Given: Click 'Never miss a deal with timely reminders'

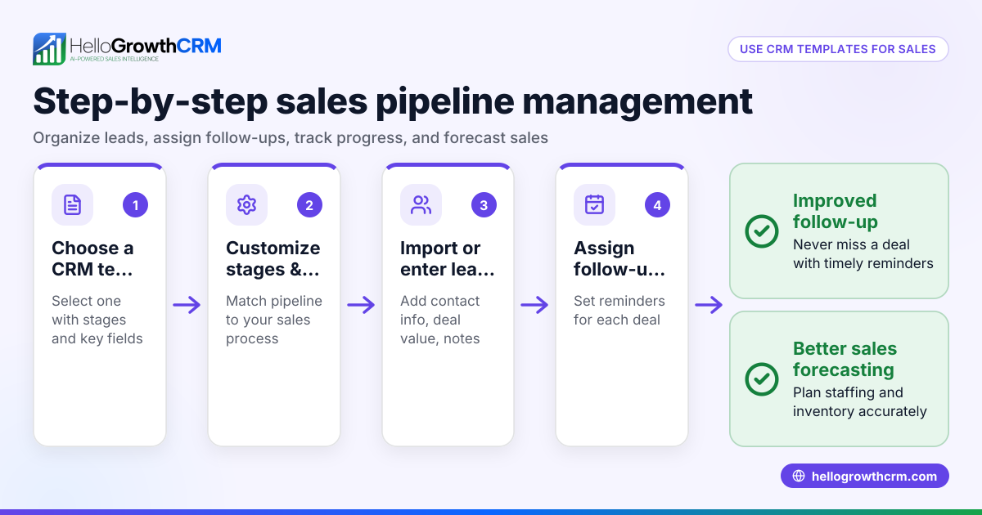Looking at the screenshot, I should click(x=863, y=254).
